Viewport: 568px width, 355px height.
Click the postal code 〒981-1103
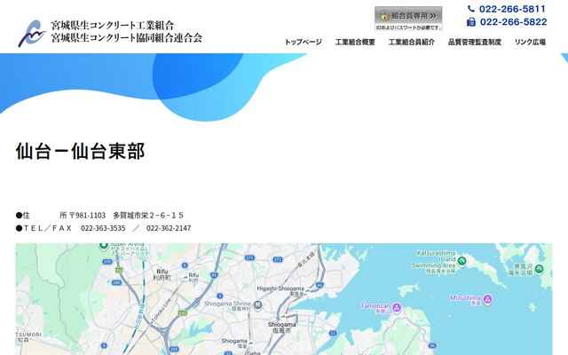coord(87,215)
